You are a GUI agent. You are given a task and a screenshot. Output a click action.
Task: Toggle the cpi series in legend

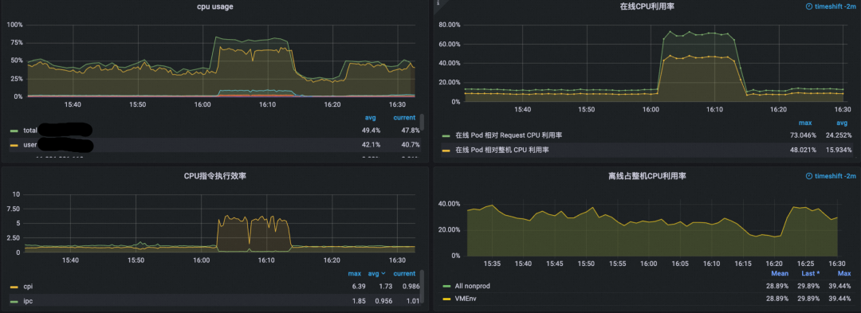[x=28, y=287]
